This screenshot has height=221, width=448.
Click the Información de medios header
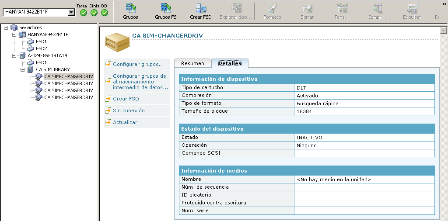click(307, 171)
